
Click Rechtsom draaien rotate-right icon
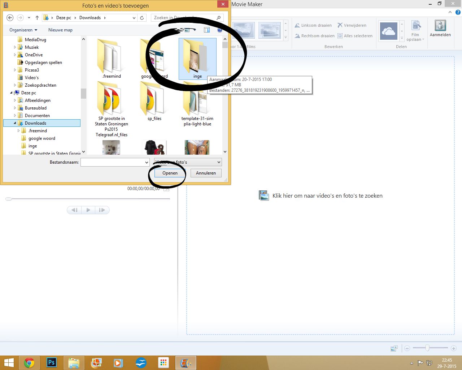coord(297,36)
